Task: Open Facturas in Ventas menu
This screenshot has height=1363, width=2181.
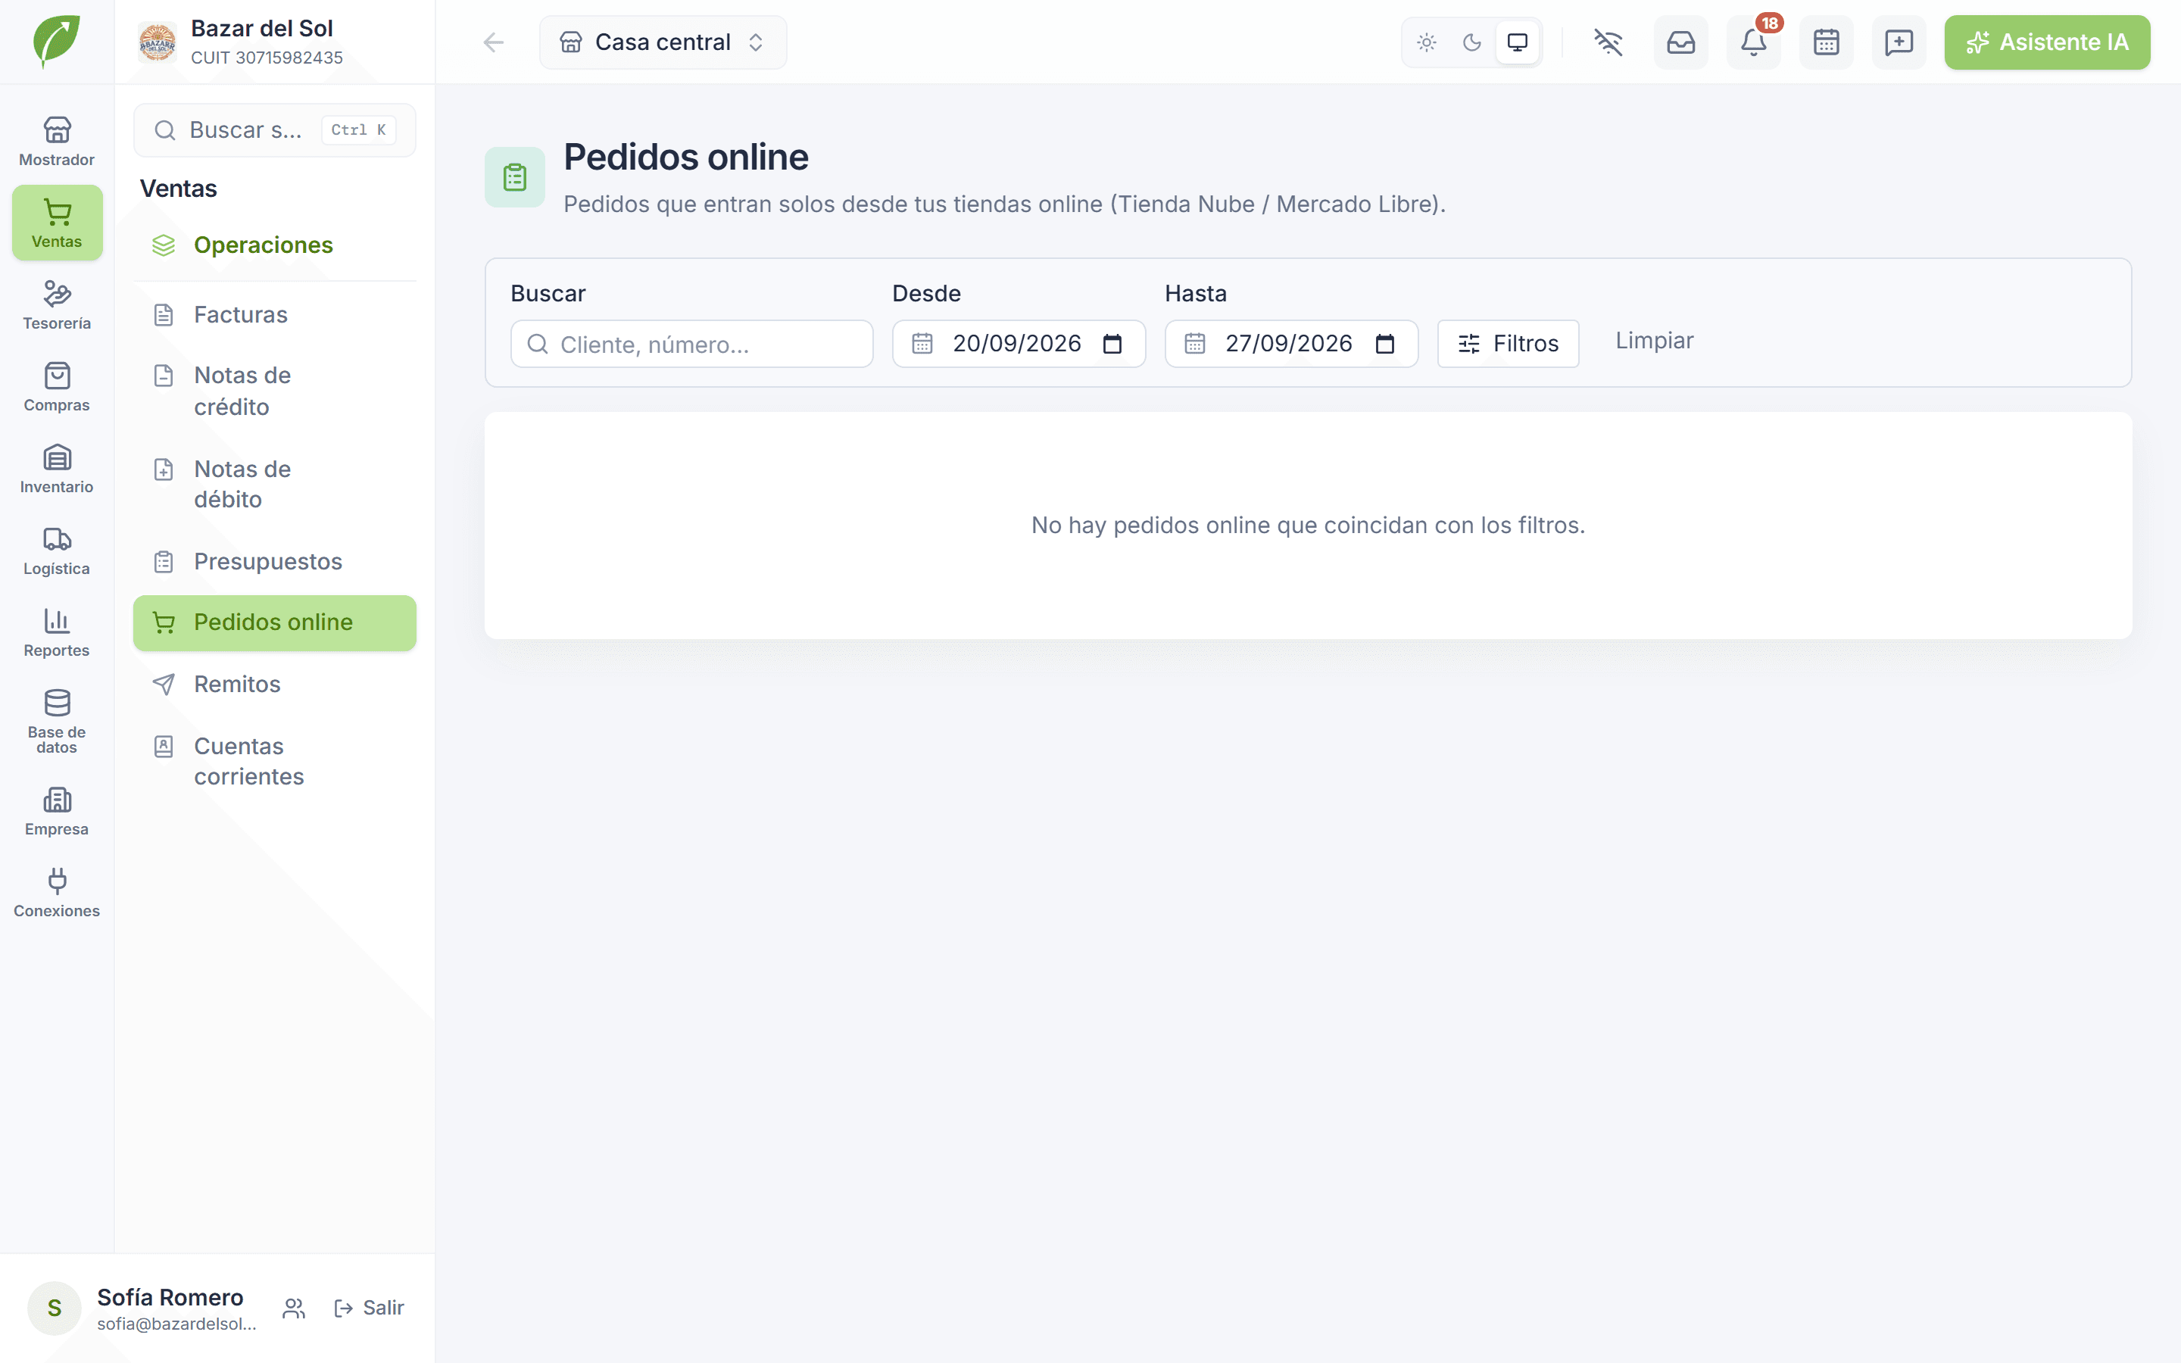Action: 275,314
